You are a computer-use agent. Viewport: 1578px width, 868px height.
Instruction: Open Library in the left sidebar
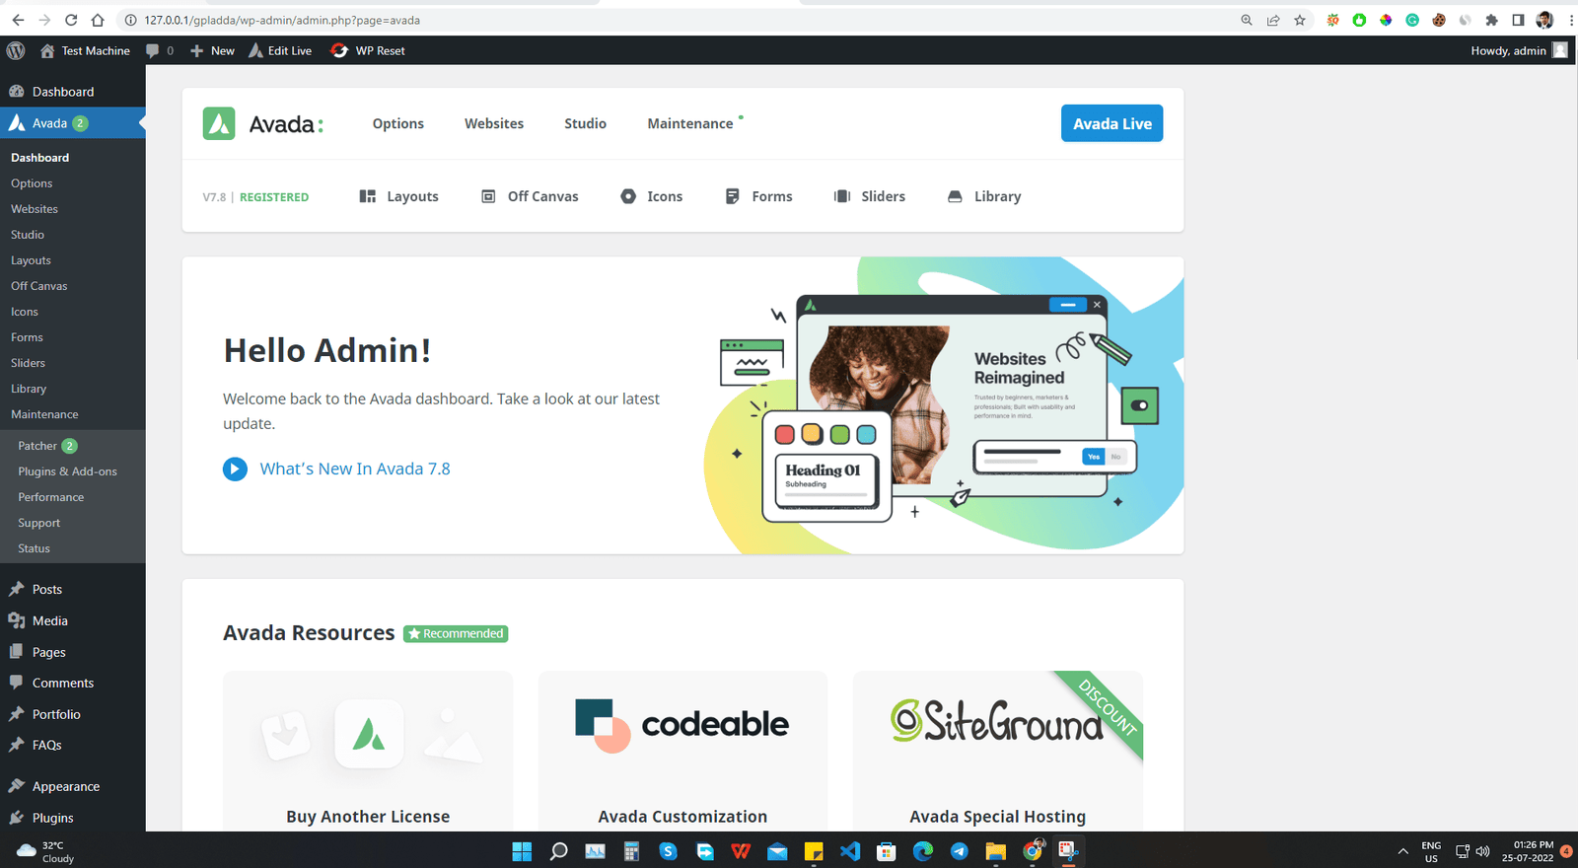29,389
